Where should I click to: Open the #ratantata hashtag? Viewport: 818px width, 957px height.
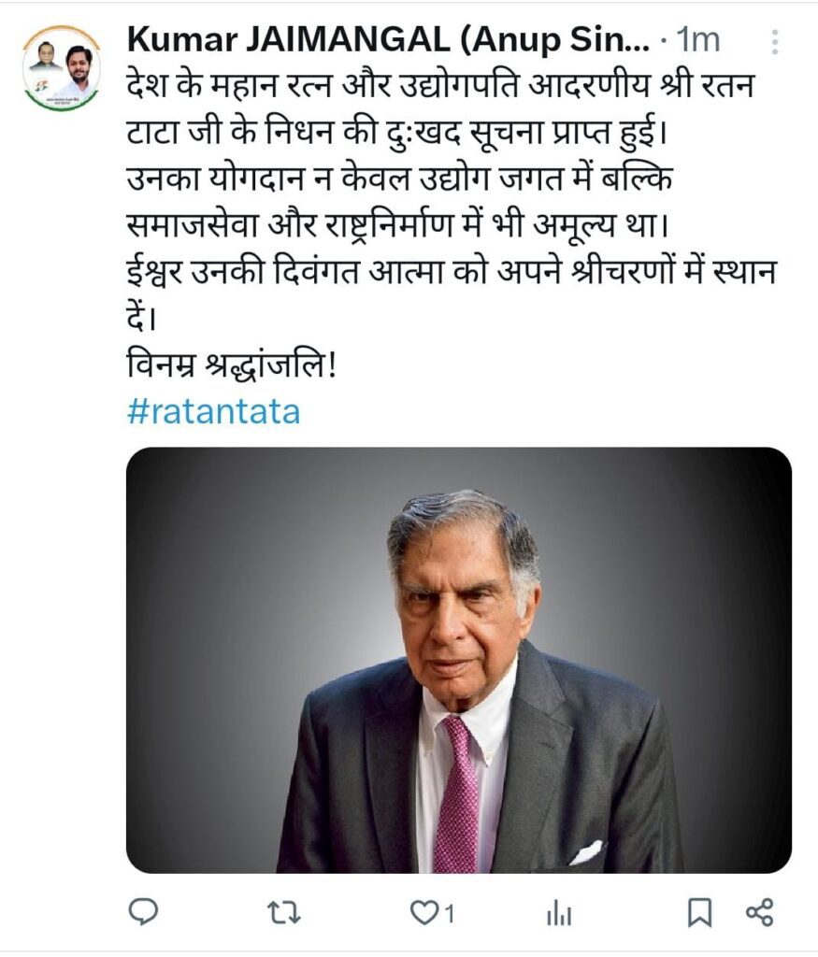click(x=213, y=411)
